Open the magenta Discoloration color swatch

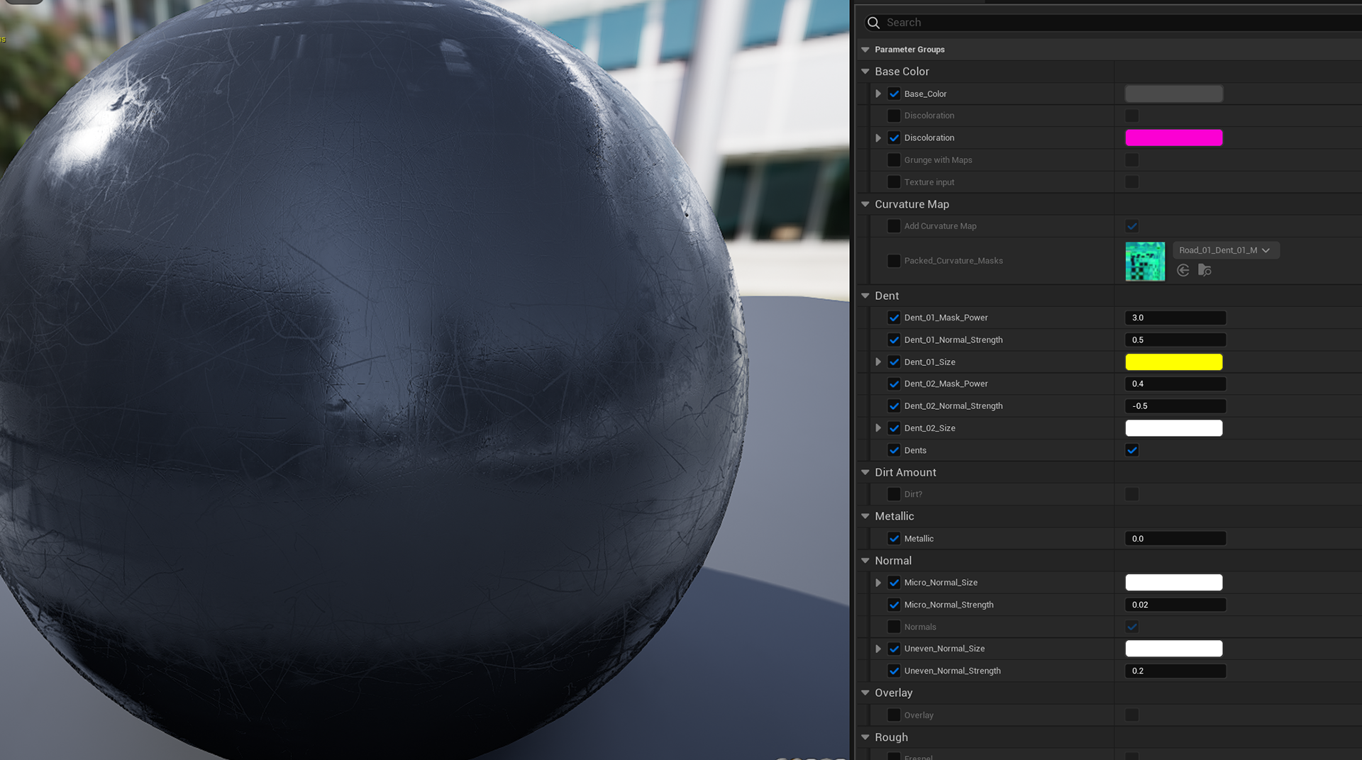pyautogui.click(x=1173, y=138)
